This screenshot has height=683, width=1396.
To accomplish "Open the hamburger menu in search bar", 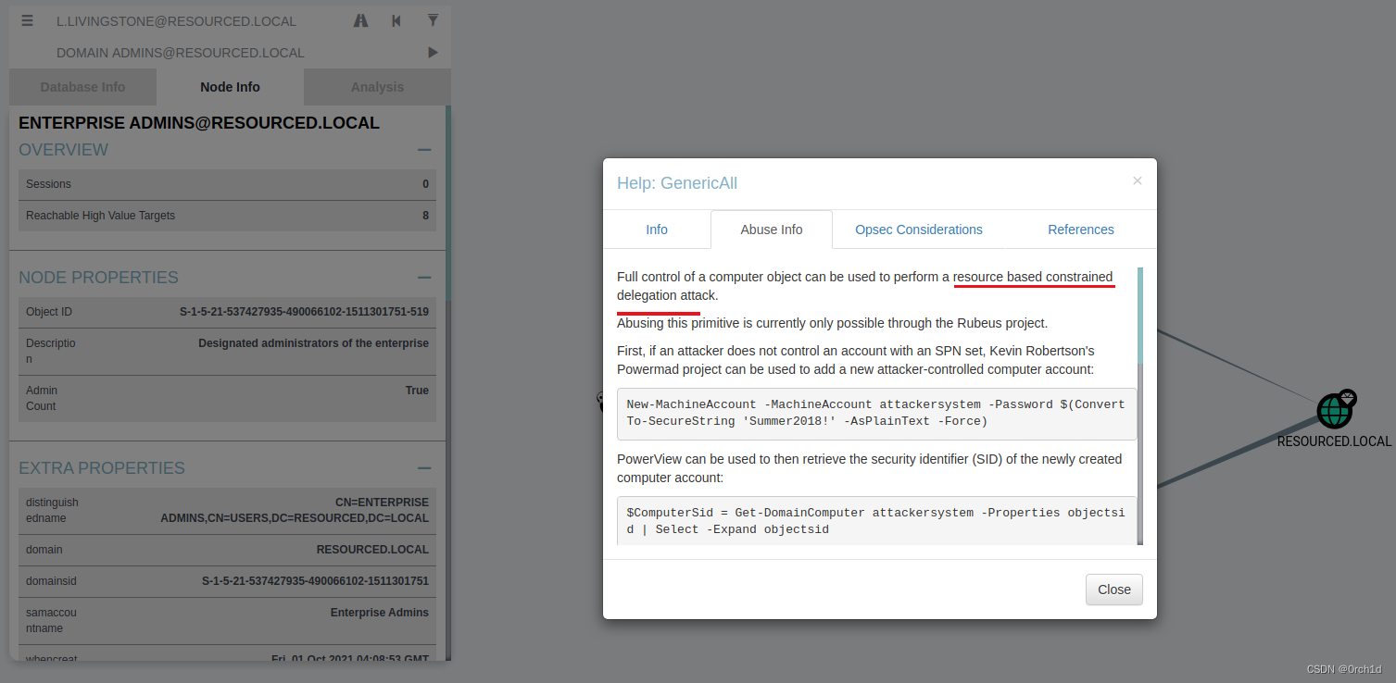I will coord(28,20).
